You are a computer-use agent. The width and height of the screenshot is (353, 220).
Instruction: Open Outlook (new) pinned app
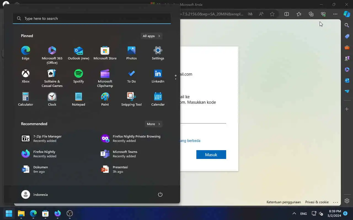[x=79, y=53]
